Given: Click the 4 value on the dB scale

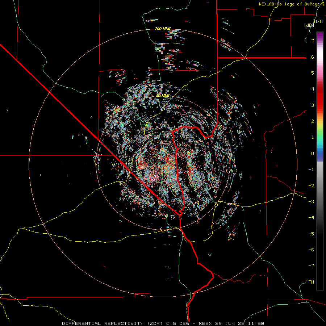Looking at the screenshot, I should [x=313, y=89].
